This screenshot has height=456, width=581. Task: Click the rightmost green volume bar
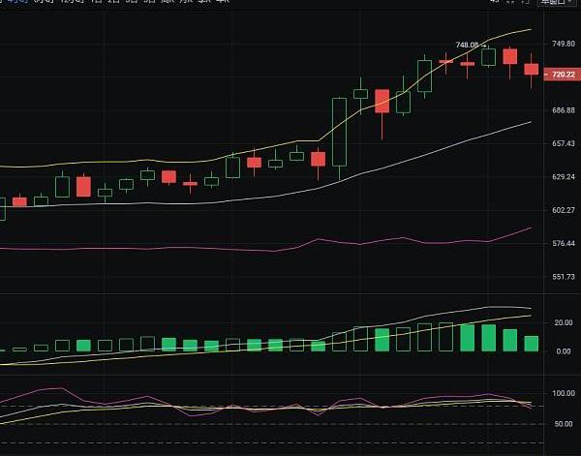[532, 343]
